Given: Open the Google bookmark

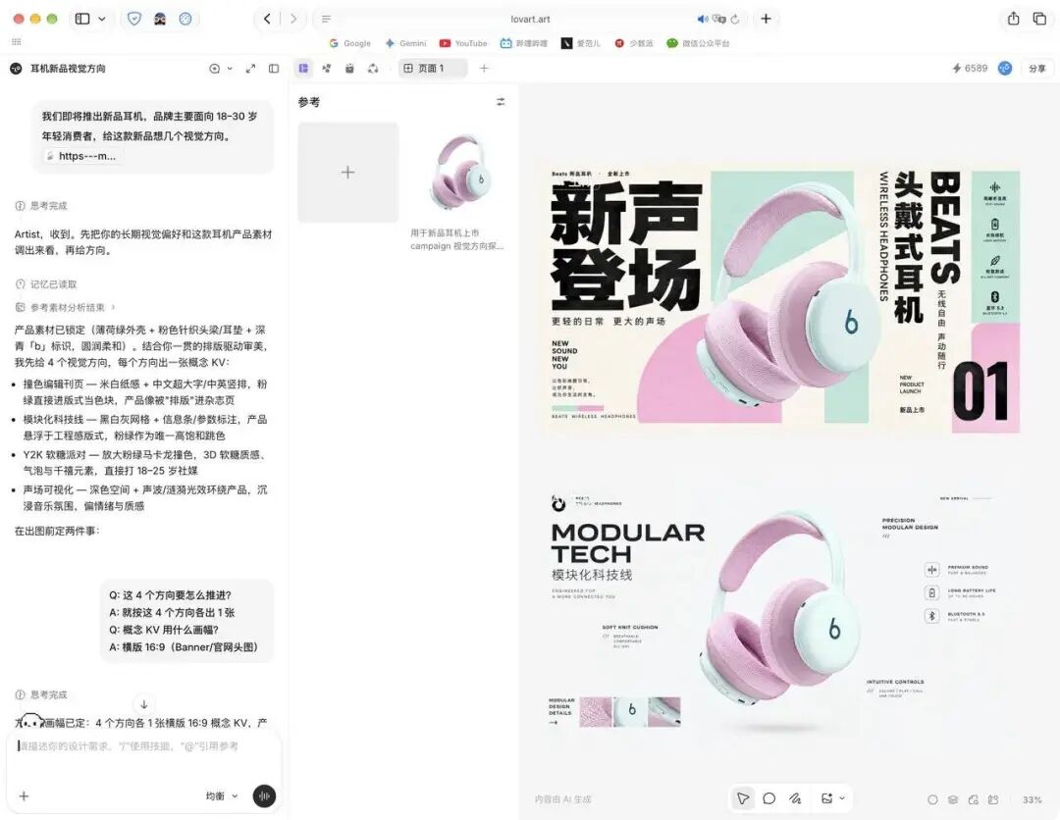Looking at the screenshot, I should [x=349, y=43].
